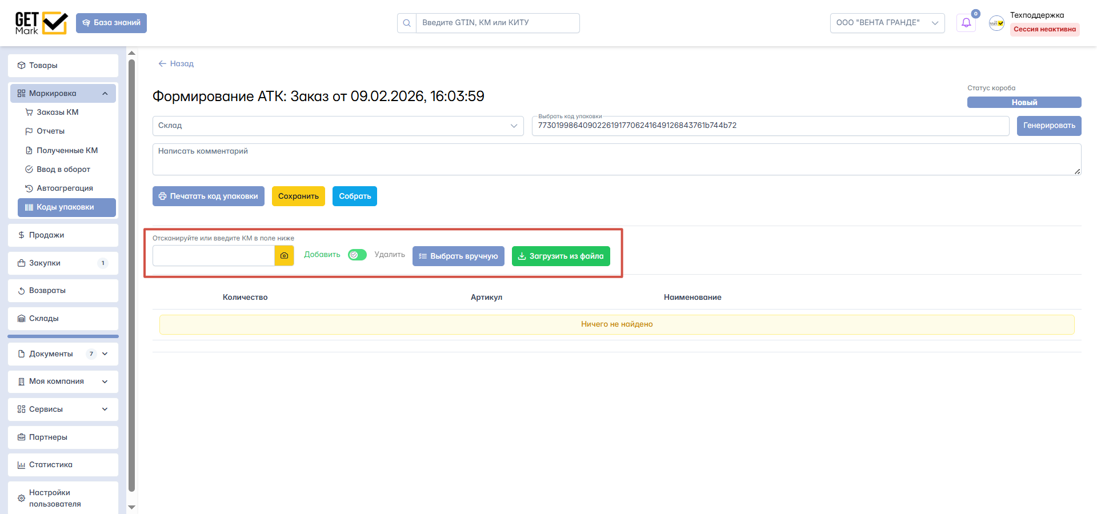Open the ООО "ВЕНТА ГРАНДЕ" company dropdown

point(887,23)
